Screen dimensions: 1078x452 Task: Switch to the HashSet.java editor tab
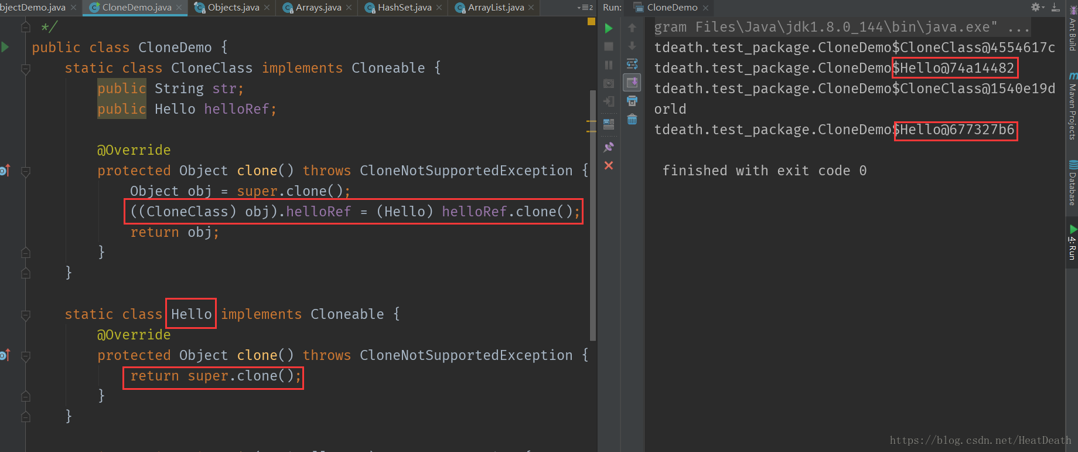point(404,8)
